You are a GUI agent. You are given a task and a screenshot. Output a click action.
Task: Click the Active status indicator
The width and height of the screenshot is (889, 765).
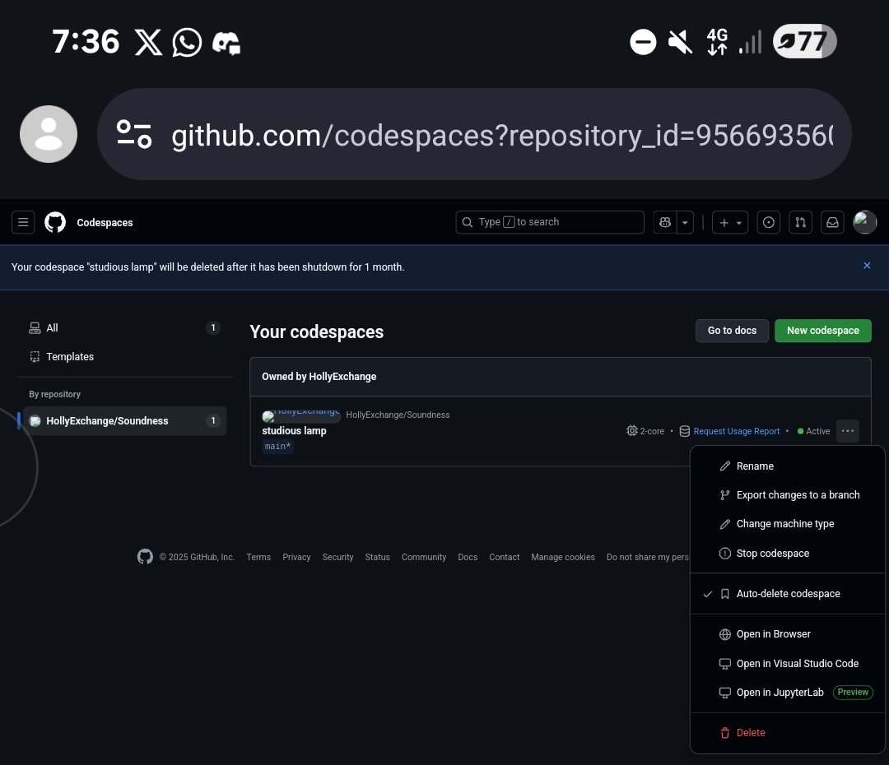pyautogui.click(x=813, y=431)
